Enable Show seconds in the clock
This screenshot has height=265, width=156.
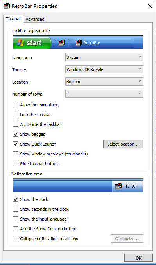tap(16, 209)
